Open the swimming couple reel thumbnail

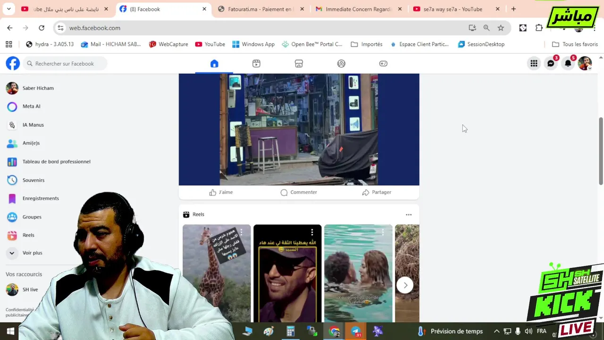pos(358,273)
